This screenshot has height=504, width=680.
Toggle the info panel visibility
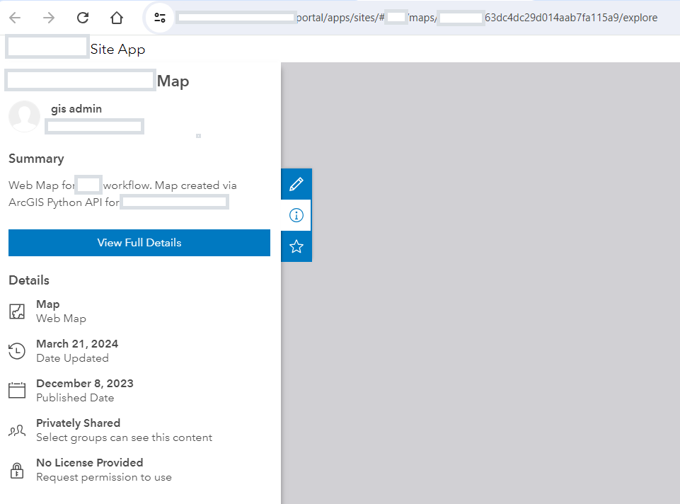[296, 215]
